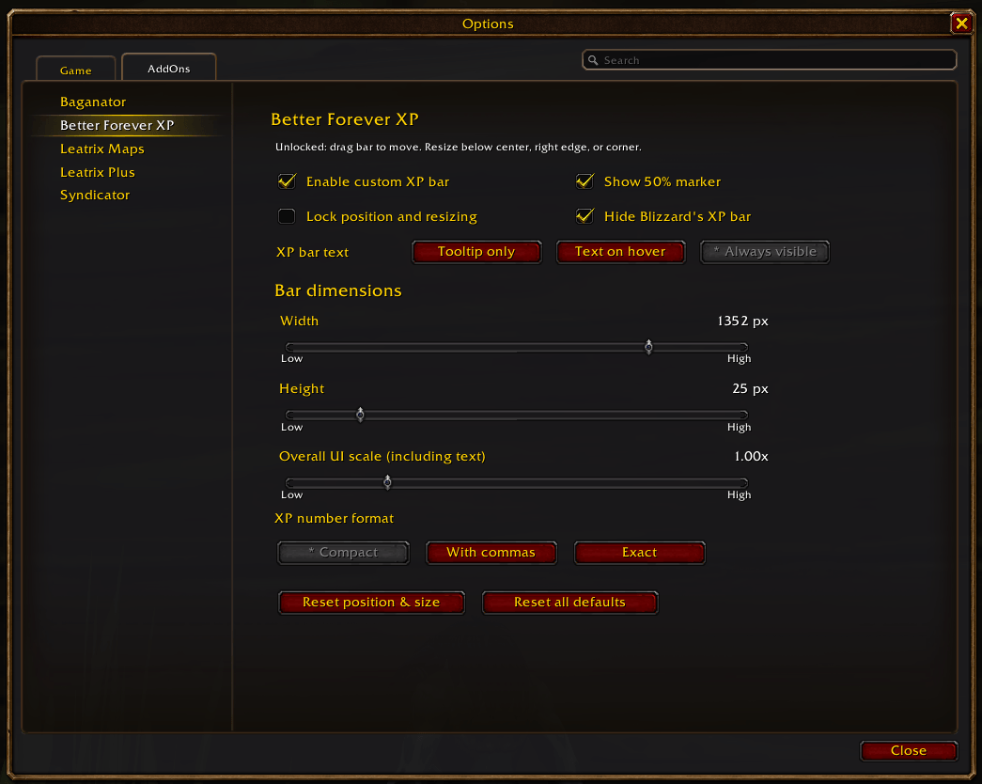Viewport: 982px width, 784px height.
Task: Click the red Close button
Action: (x=909, y=751)
